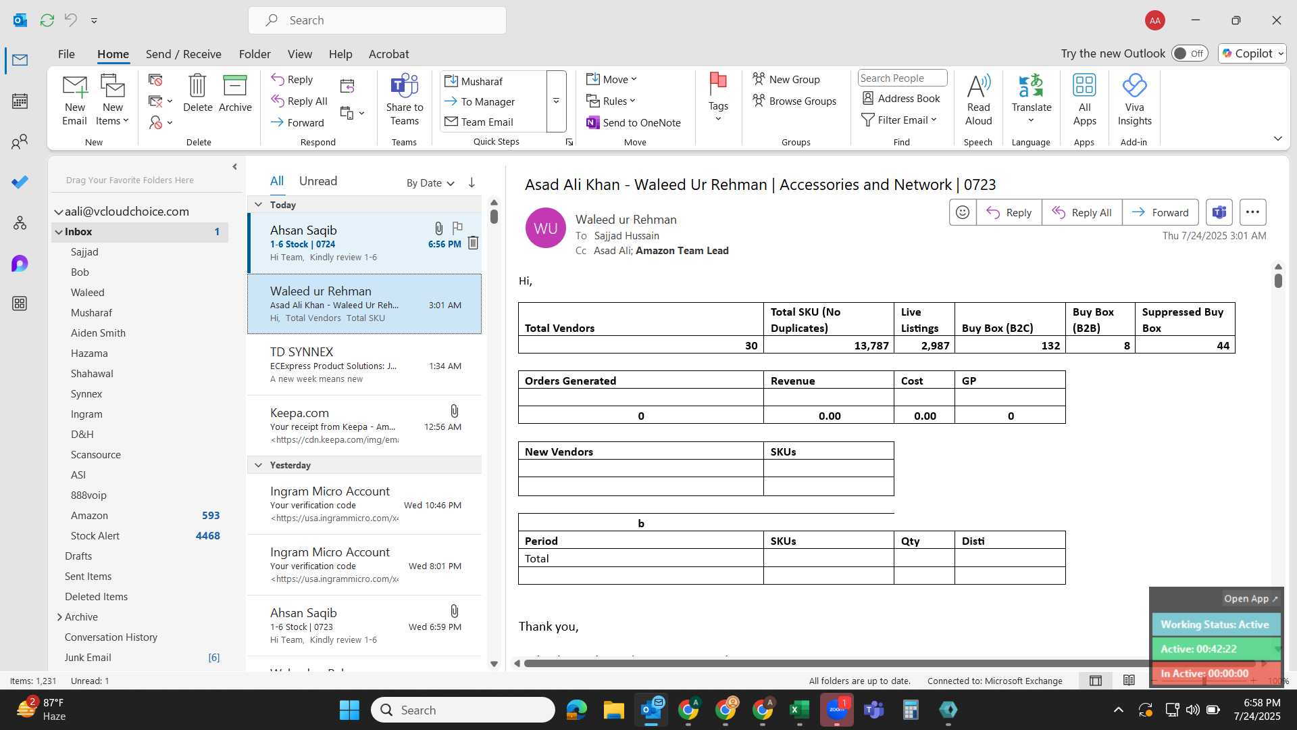Viewport: 1297px width, 730px height.
Task: Open By Date sort dropdown
Action: tap(430, 182)
